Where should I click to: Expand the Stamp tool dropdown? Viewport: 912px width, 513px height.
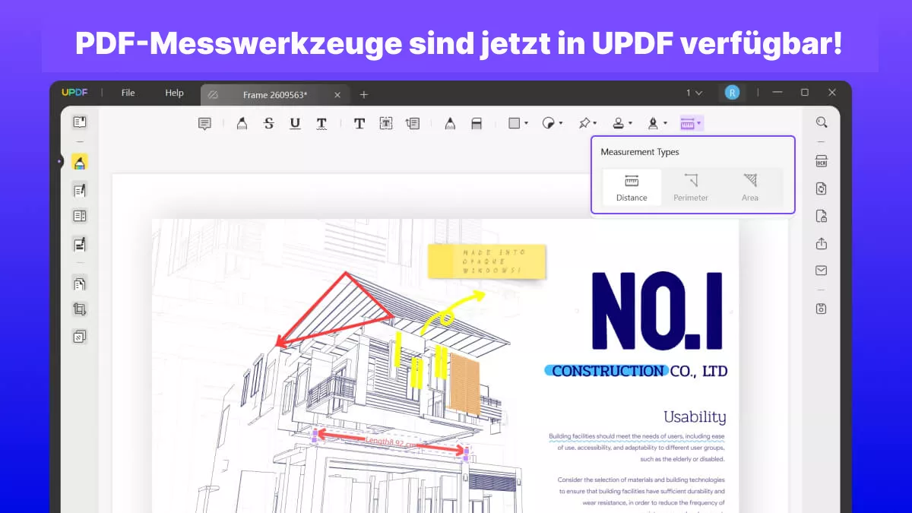pos(625,122)
